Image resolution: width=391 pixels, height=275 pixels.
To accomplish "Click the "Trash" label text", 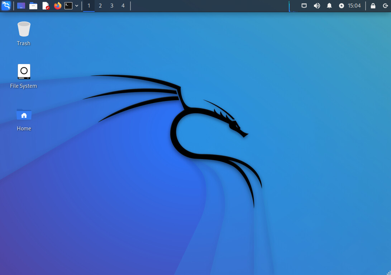I will (23, 43).
